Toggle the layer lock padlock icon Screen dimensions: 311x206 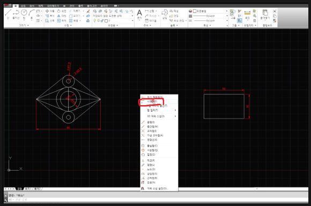pos(102,20)
